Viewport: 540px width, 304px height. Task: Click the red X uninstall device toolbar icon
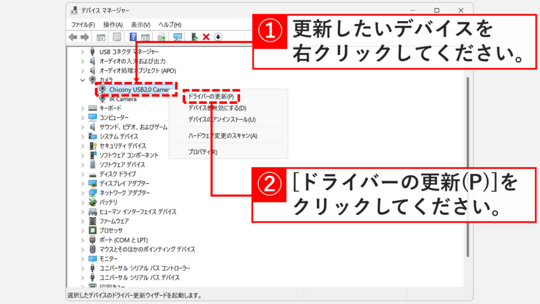[205, 36]
